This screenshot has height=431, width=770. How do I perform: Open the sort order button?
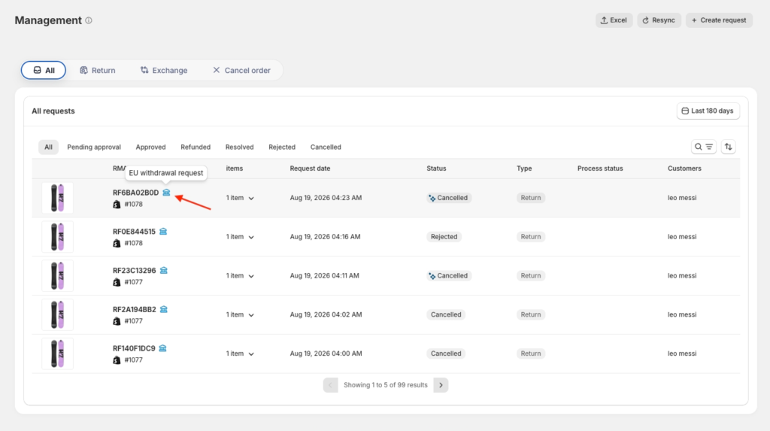pos(728,147)
